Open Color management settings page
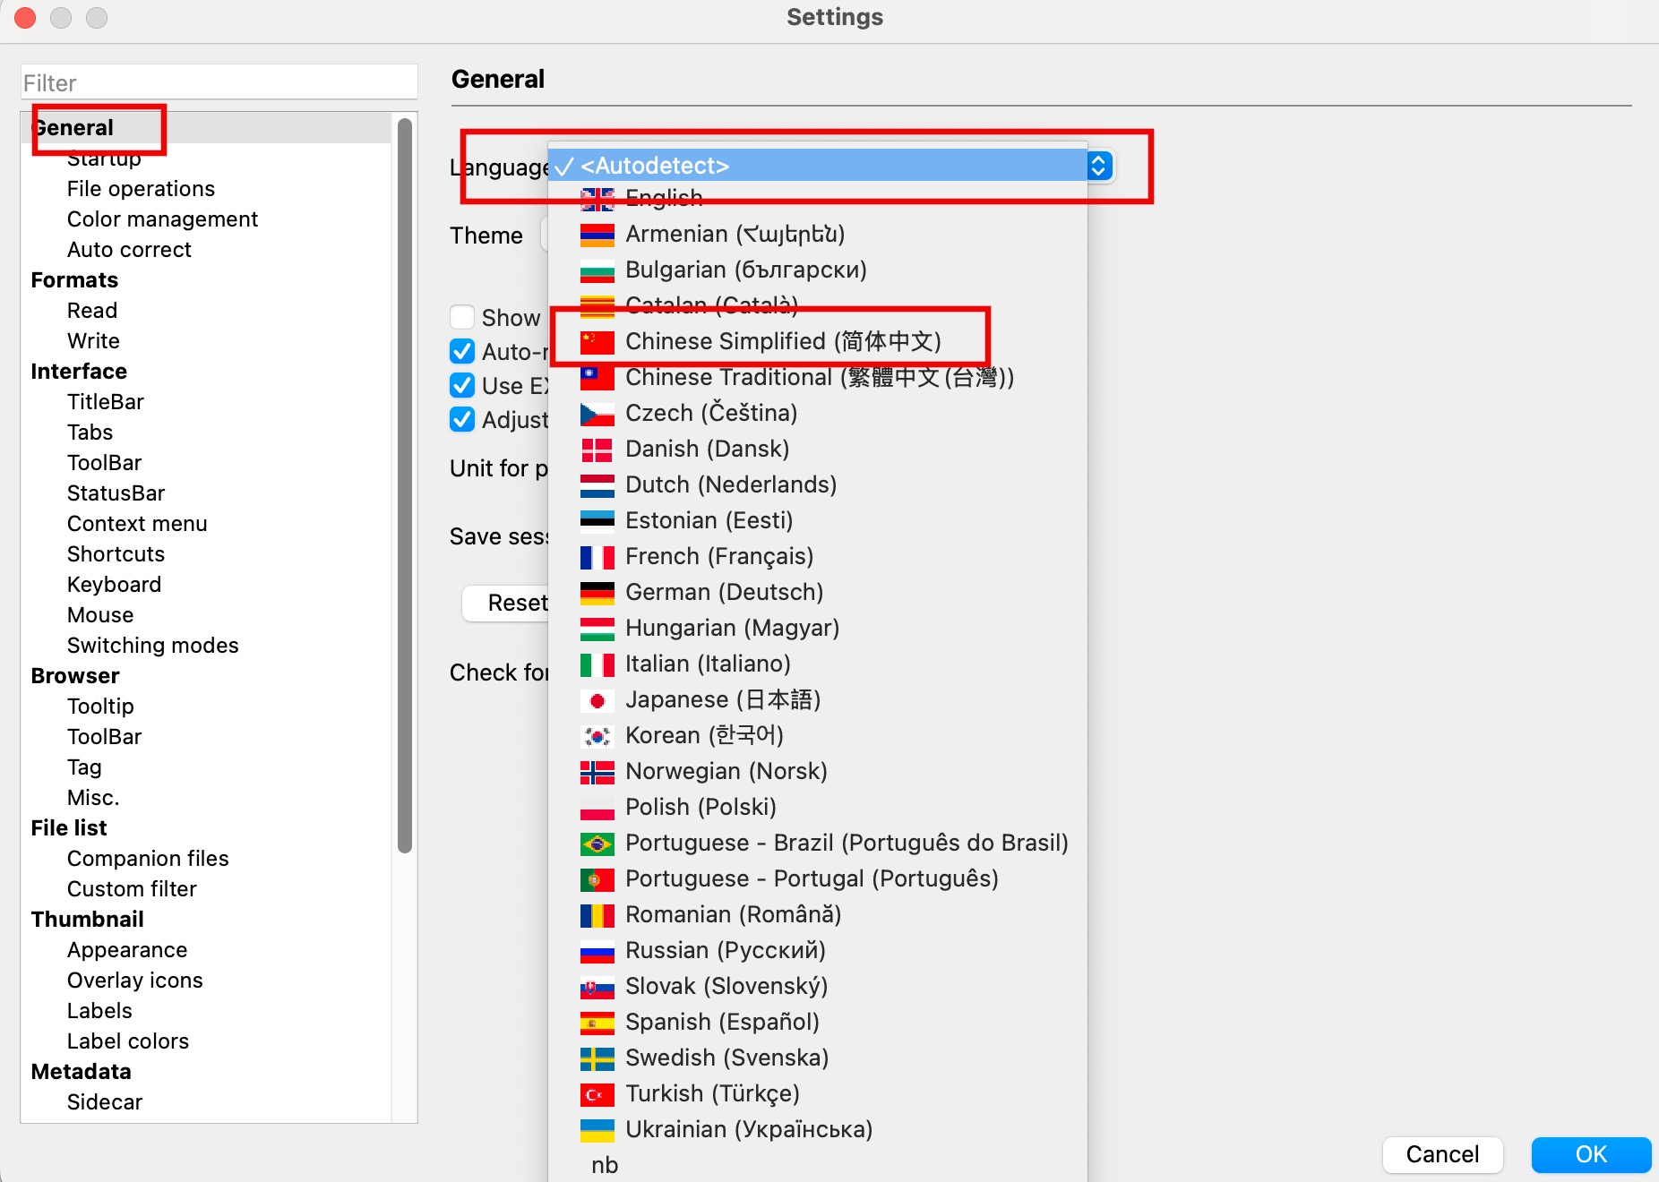Screen dimensions: 1659x1182 coord(162,219)
